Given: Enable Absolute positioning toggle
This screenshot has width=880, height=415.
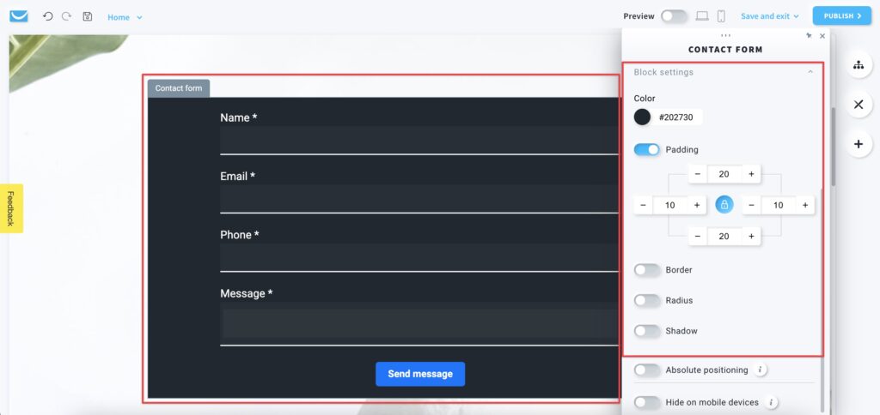Looking at the screenshot, I should [647, 370].
